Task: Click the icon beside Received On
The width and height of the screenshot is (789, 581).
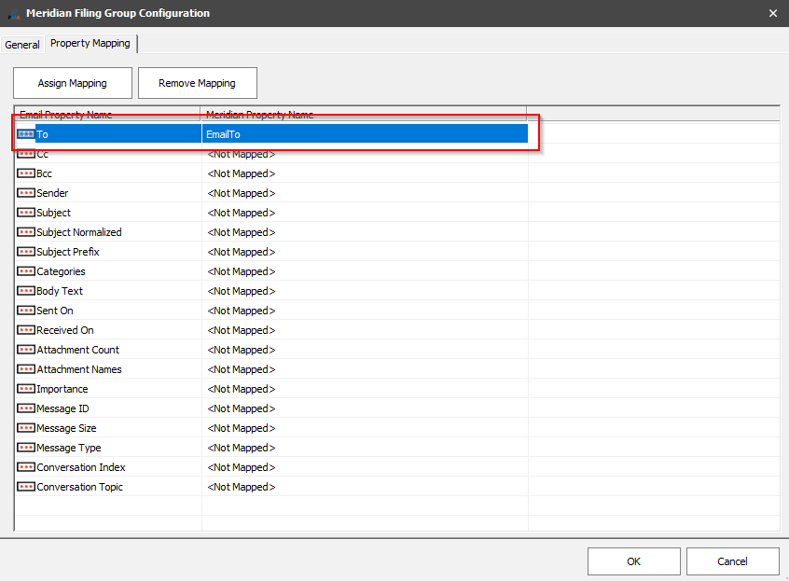Action: (x=26, y=330)
